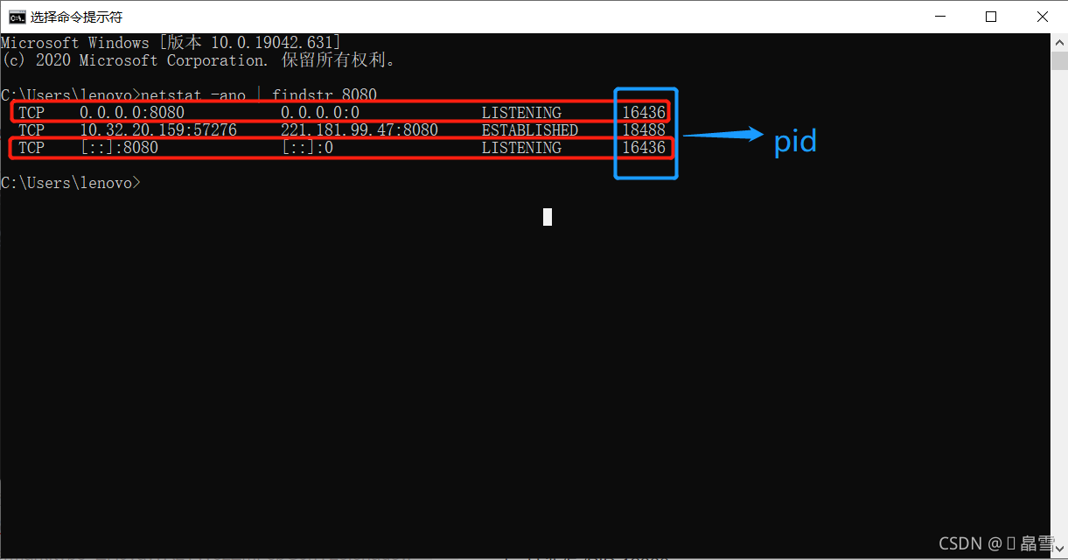Click PID 16436 in the [::]:8080 row
Viewport: 1068px width, 560px height.
click(644, 148)
